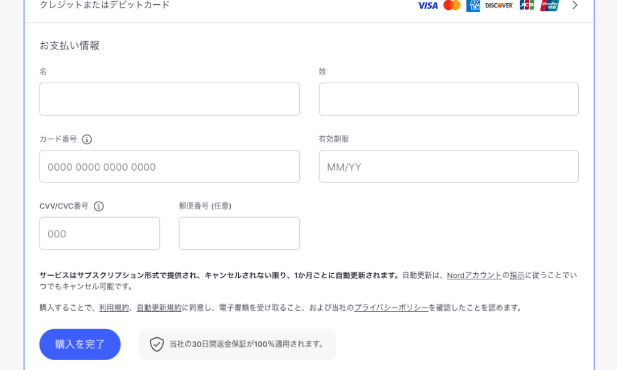Image resolution: width=617 pixels, height=370 pixels.
Task: Click the MM/YY expiry date field
Action: click(x=449, y=166)
